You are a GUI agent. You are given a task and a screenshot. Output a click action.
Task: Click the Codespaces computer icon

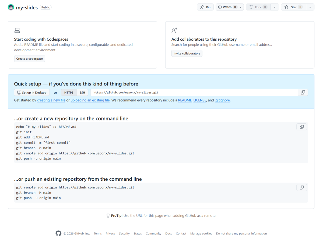17,30
